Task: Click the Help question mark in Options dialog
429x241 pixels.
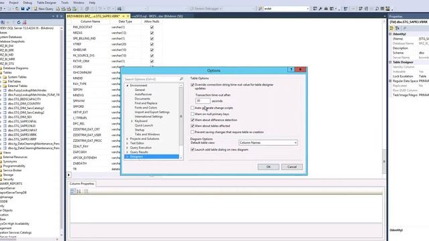Action: (291, 70)
